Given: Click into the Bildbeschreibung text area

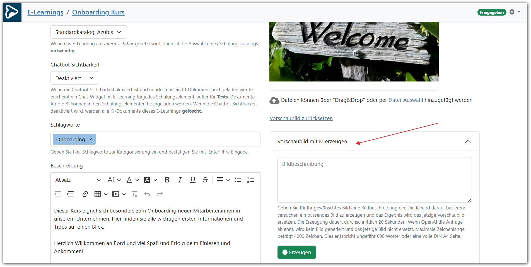Looking at the screenshot, I should [x=374, y=180].
